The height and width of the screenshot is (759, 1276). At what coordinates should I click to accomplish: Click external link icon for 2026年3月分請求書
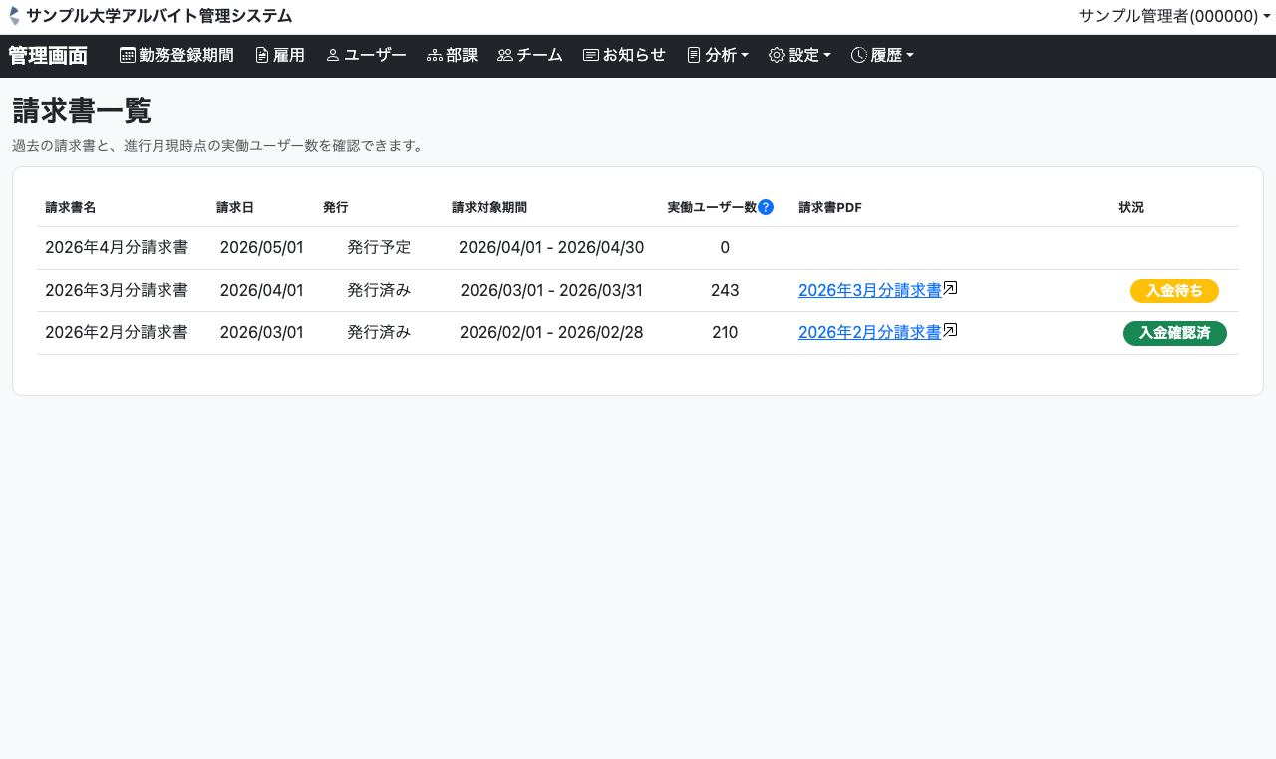951,288
